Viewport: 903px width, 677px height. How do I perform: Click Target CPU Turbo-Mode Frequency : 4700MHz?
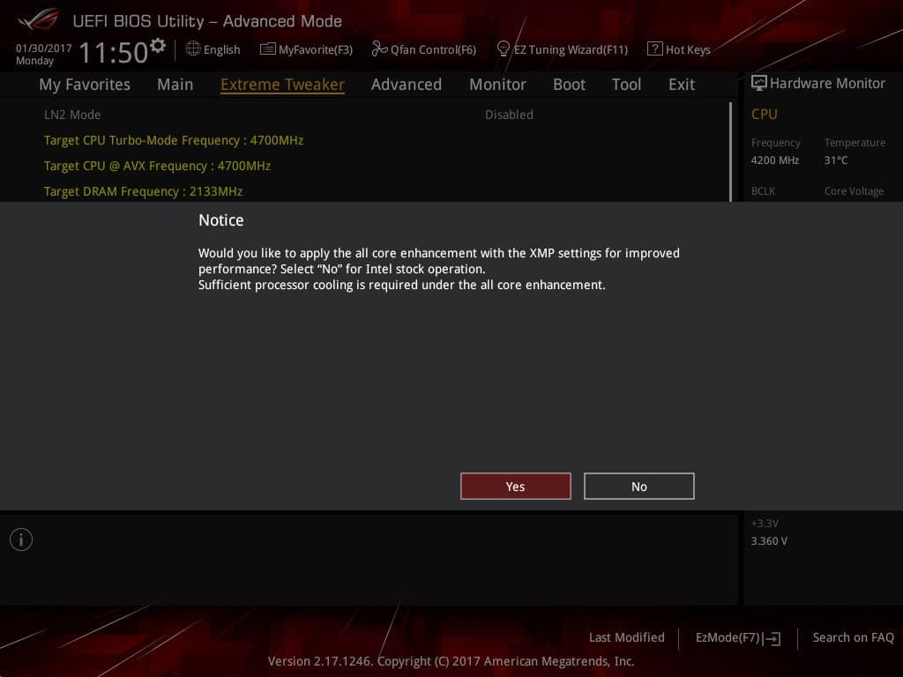pyautogui.click(x=174, y=140)
